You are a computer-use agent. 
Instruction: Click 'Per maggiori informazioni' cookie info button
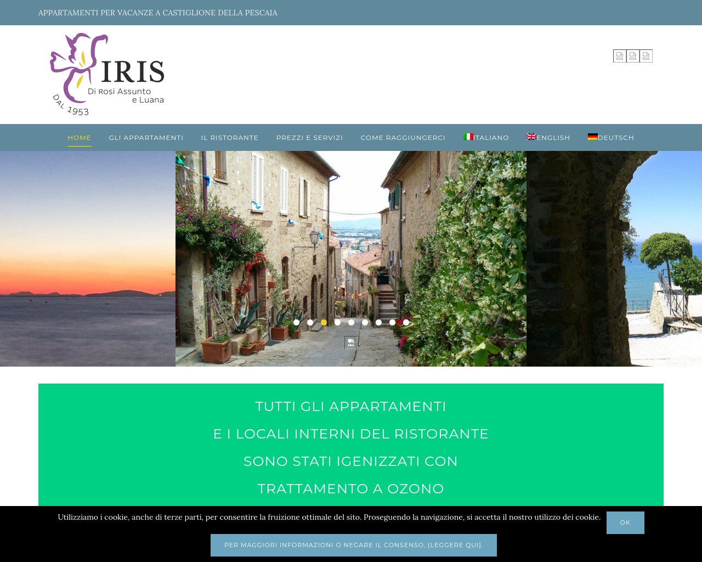pyautogui.click(x=354, y=545)
